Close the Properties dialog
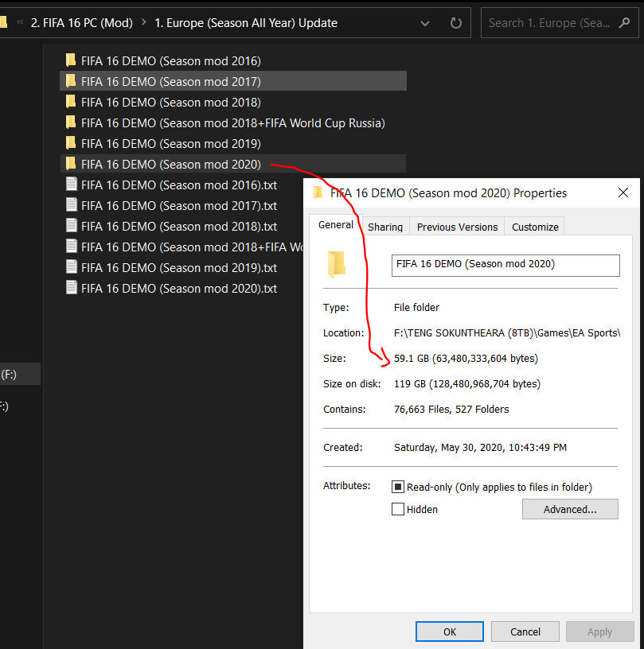This screenshot has width=644, height=649. click(x=623, y=192)
